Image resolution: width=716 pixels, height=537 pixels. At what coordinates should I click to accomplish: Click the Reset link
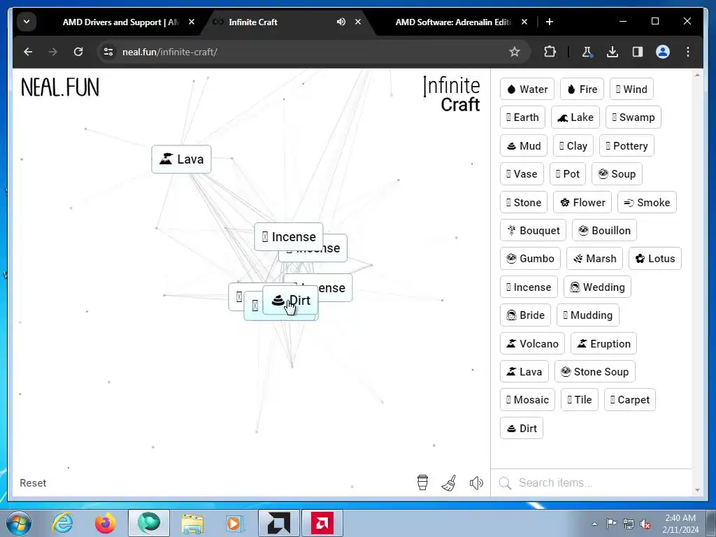click(33, 482)
